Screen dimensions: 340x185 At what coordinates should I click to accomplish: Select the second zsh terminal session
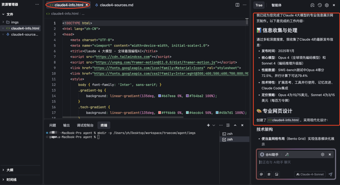tap(235, 139)
